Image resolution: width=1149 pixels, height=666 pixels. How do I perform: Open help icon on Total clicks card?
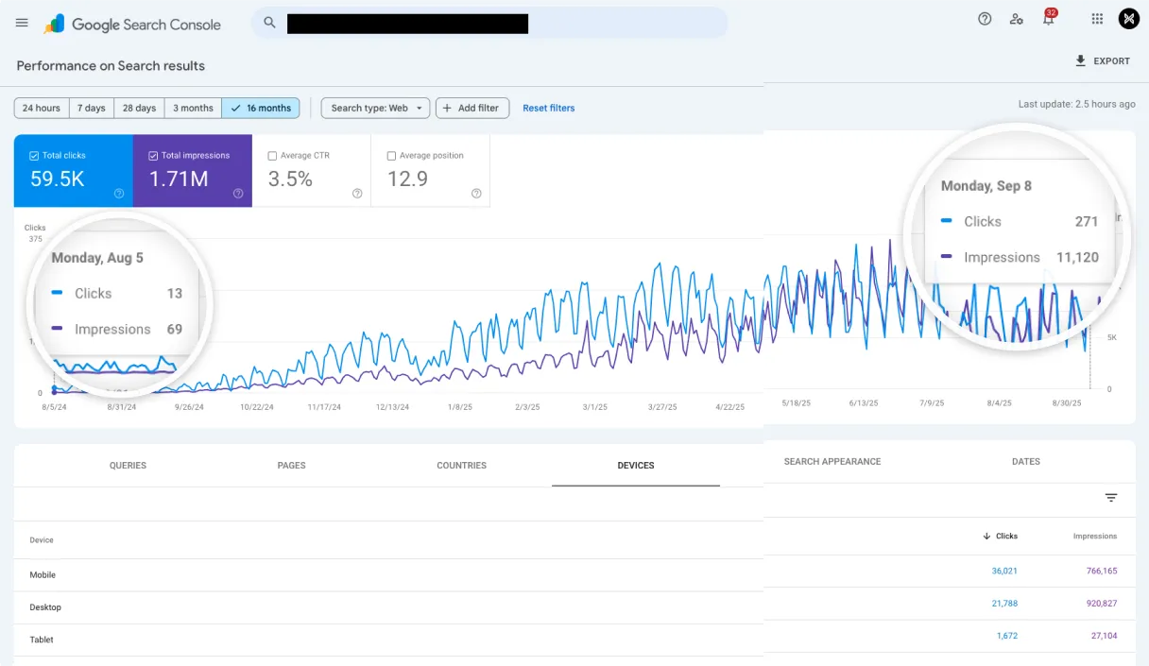(x=119, y=194)
